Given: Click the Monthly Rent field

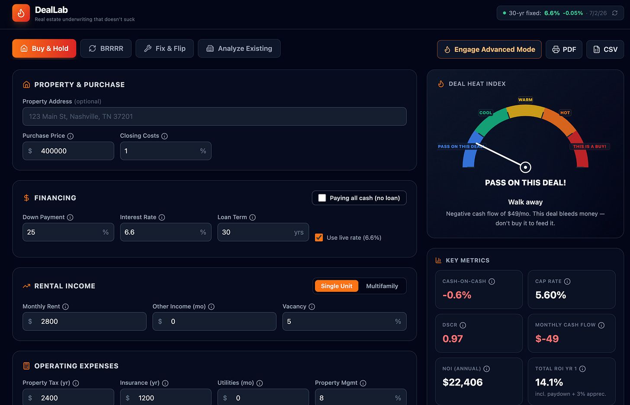Looking at the screenshot, I should [x=84, y=321].
